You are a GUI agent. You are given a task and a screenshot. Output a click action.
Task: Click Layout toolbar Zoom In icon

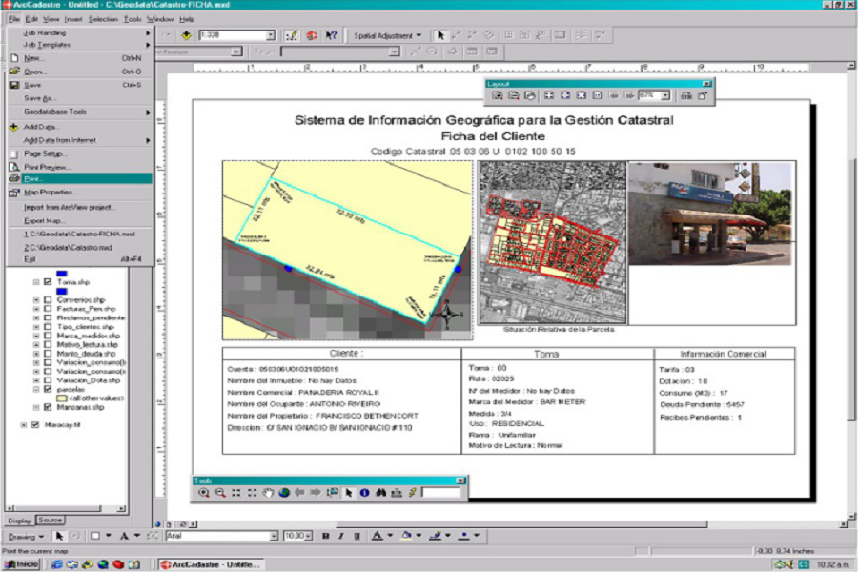click(x=498, y=95)
